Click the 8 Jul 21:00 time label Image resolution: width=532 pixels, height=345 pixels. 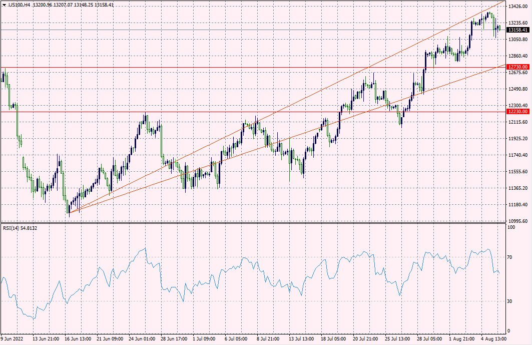268,339
